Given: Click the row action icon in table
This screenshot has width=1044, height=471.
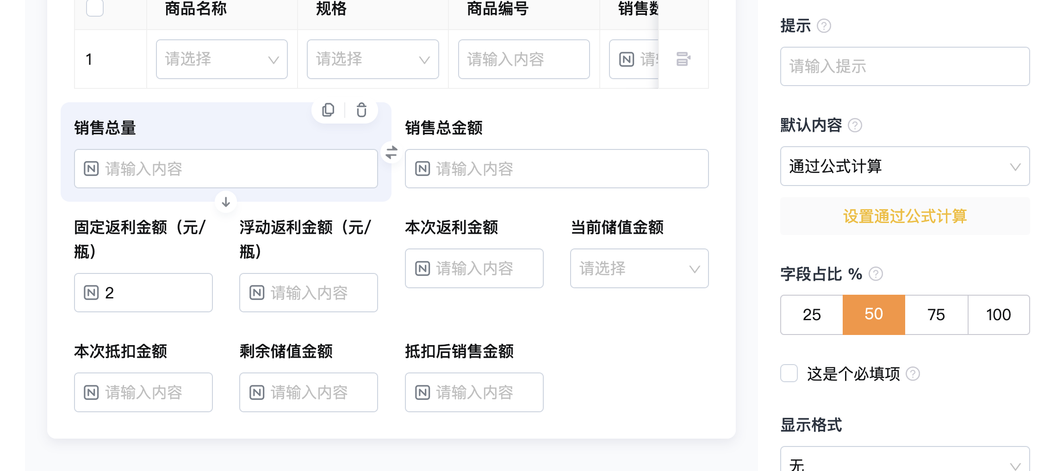Looking at the screenshot, I should (x=683, y=59).
